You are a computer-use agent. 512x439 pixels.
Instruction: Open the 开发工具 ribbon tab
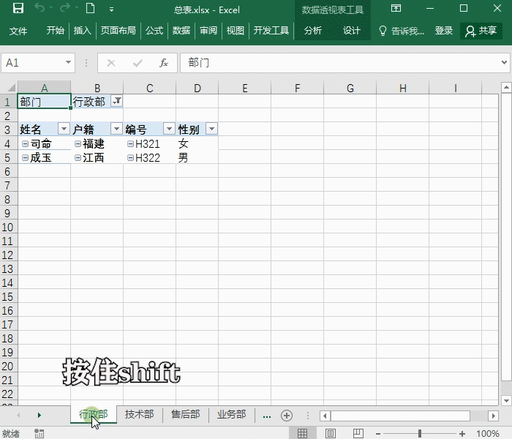(271, 31)
